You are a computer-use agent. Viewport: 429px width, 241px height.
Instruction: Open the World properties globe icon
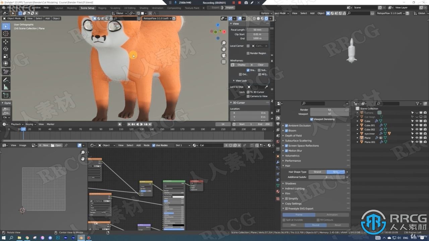[278, 142]
